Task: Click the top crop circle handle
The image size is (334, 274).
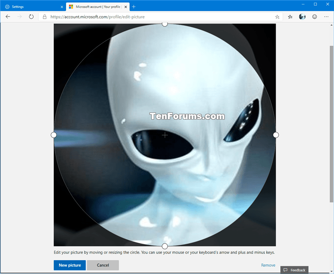Action: click(165, 24)
